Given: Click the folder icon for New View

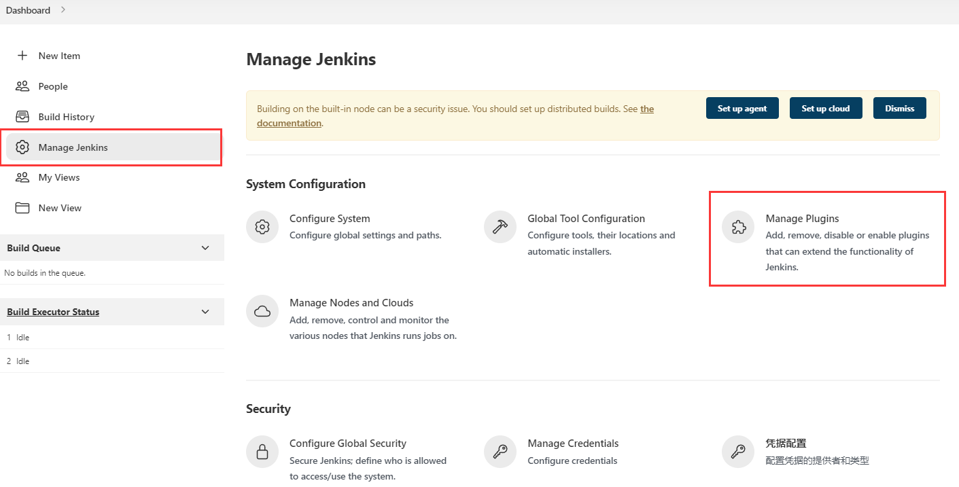Looking at the screenshot, I should [22, 208].
